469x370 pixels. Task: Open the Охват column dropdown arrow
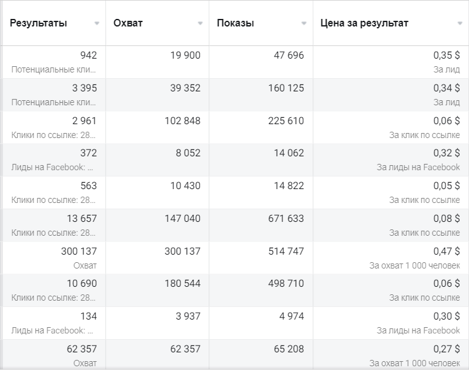coord(200,23)
